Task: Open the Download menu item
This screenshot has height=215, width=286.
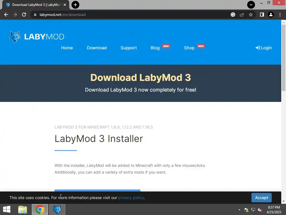Action: [x=97, y=48]
